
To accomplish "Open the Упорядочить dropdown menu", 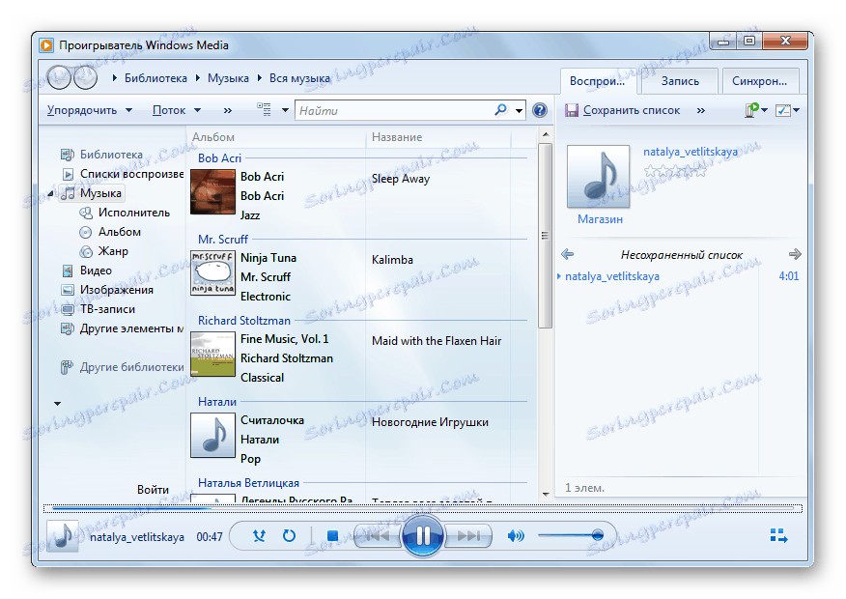I will pyautogui.click(x=89, y=110).
